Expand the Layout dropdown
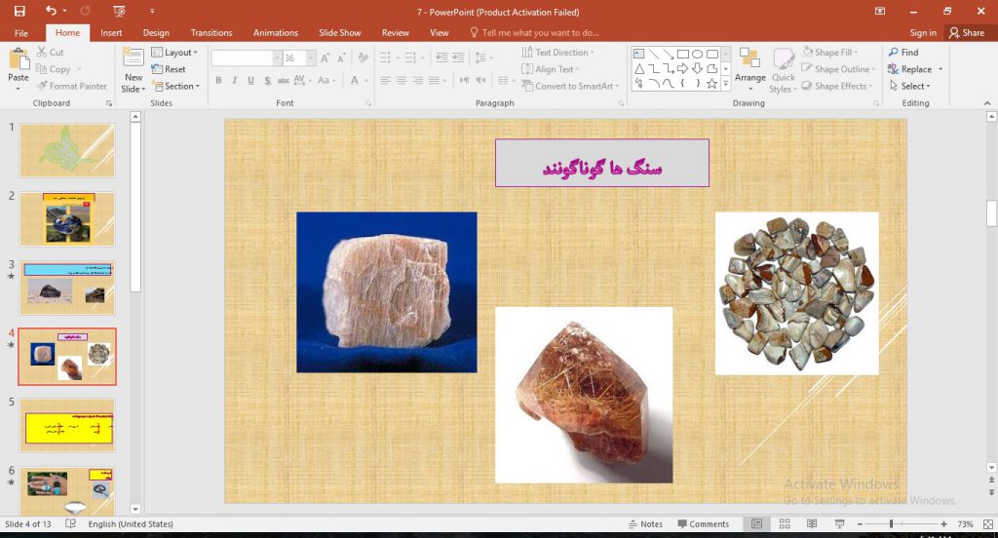The width and height of the screenshot is (998, 538). [175, 53]
